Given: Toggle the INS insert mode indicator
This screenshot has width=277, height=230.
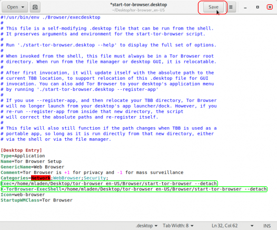Looking at the screenshot, I should 267,226.
